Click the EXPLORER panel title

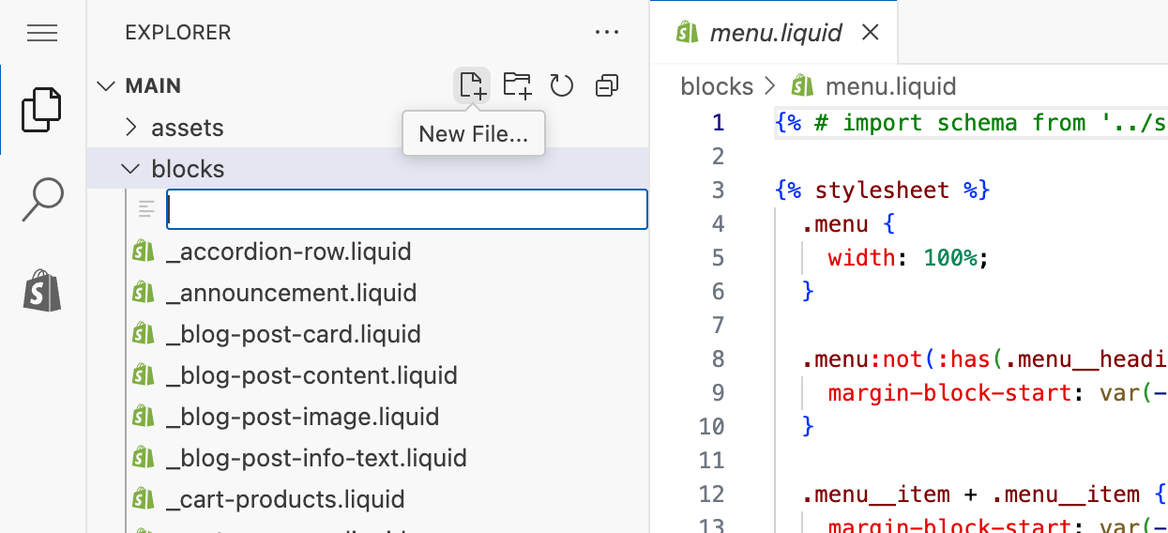pyautogui.click(x=177, y=33)
